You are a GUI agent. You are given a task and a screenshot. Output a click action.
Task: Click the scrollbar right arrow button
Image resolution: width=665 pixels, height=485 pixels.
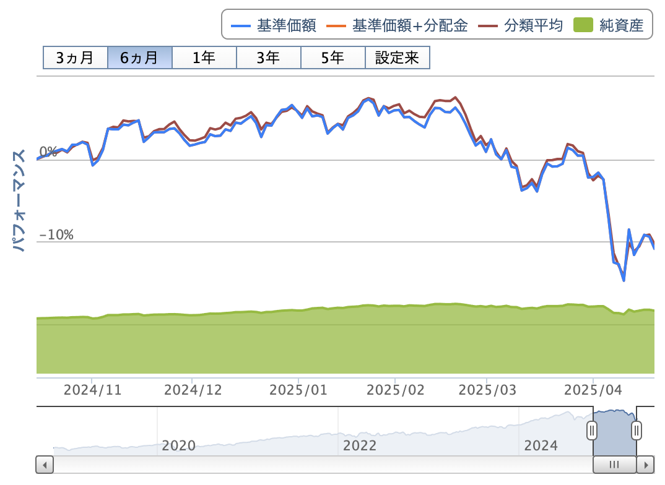(645, 465)
